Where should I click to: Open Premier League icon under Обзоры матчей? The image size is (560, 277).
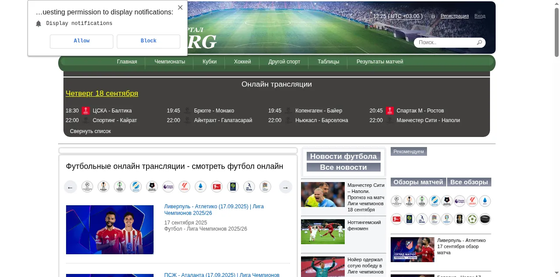point(459,201)
